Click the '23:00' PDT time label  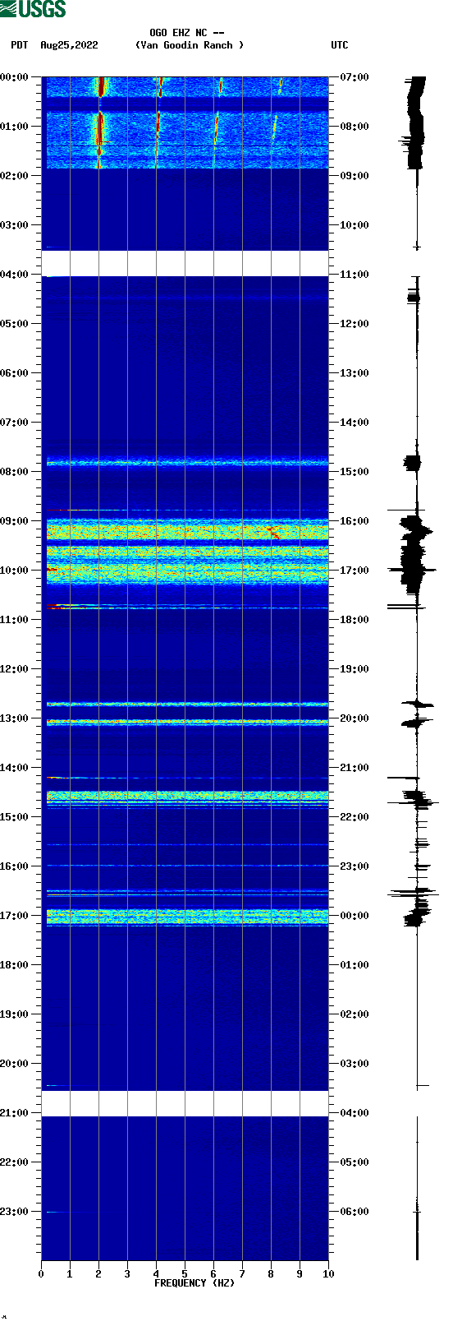point(14,1212)
